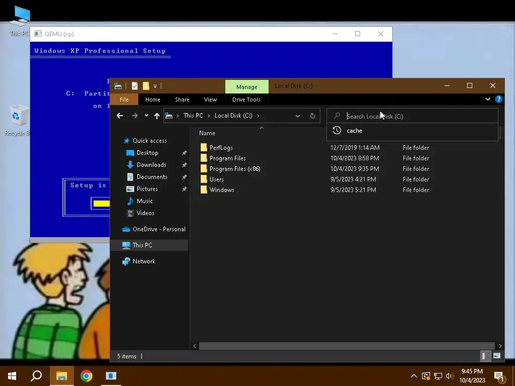Viewport: 515px width, 386px height.
Task: Sort by the Name column header
Action: [x=207, y=133]
